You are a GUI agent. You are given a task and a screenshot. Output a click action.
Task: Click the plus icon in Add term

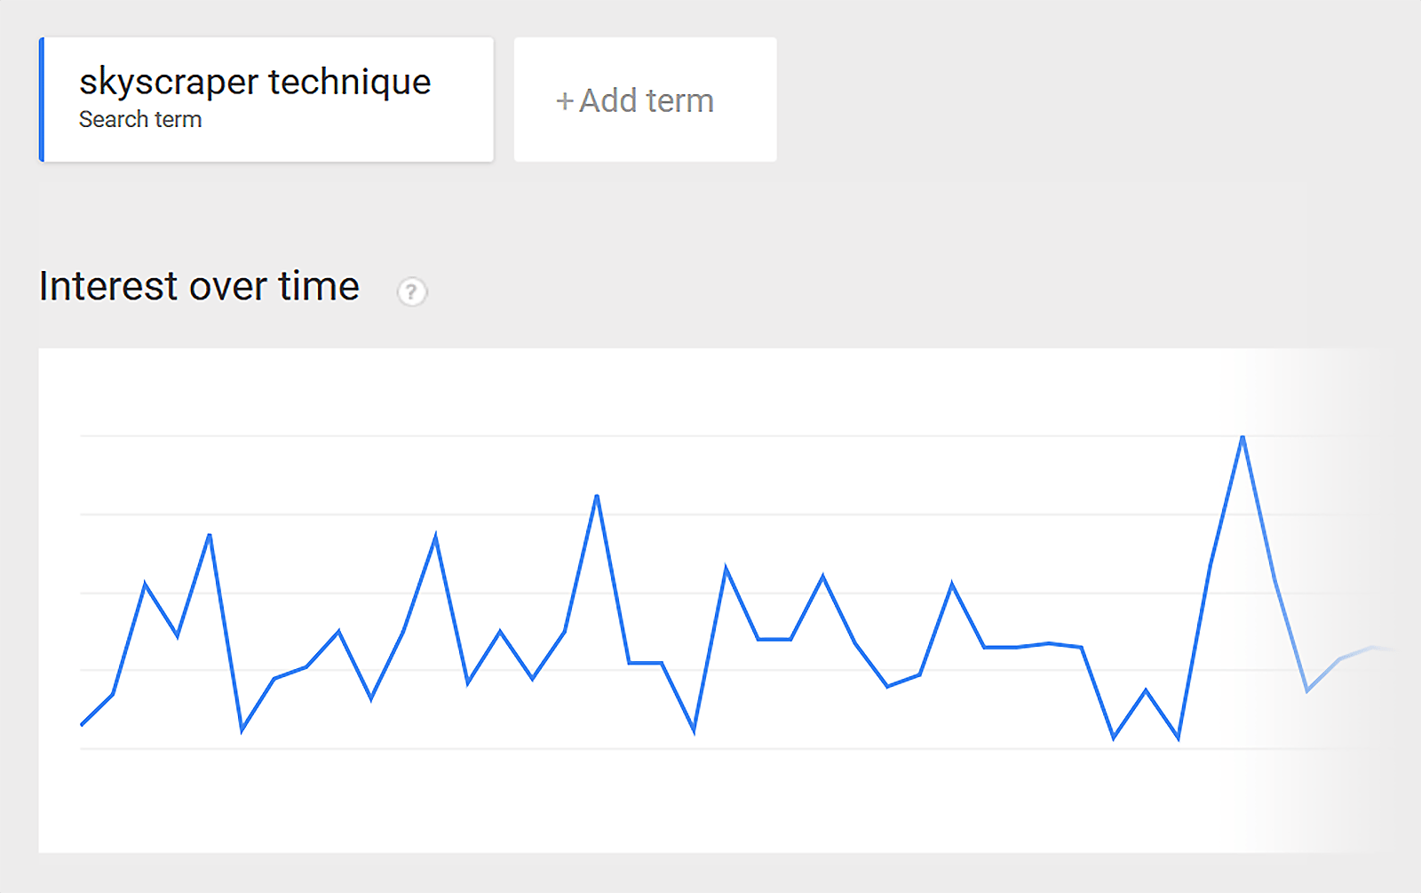coord(565,100)
